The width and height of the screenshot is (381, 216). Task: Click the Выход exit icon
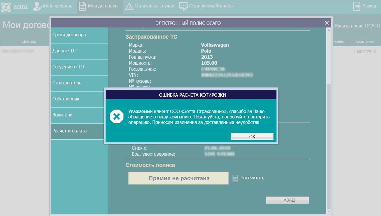357,6
